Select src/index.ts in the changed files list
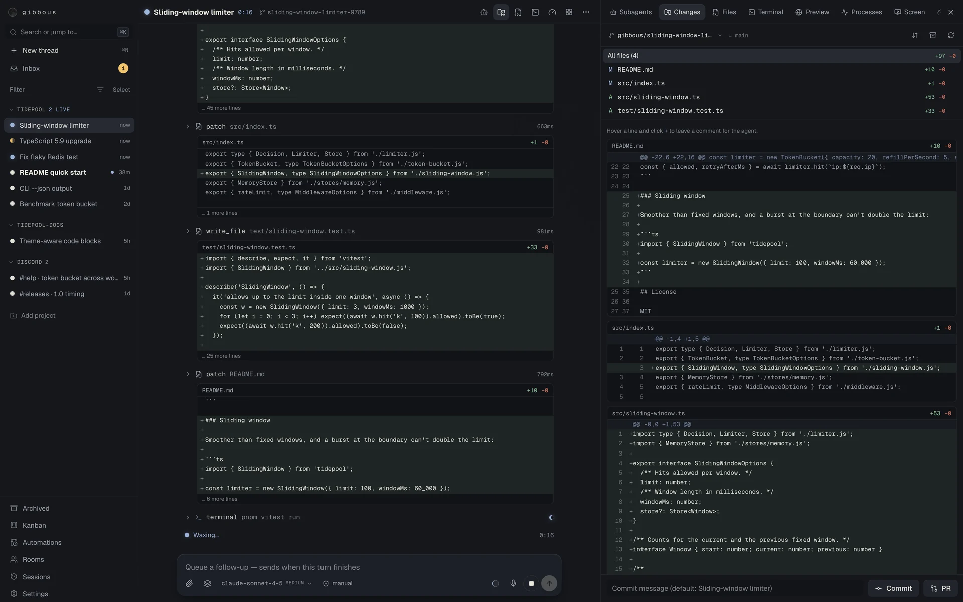This screenshot has height=602, width=963. 781,83
